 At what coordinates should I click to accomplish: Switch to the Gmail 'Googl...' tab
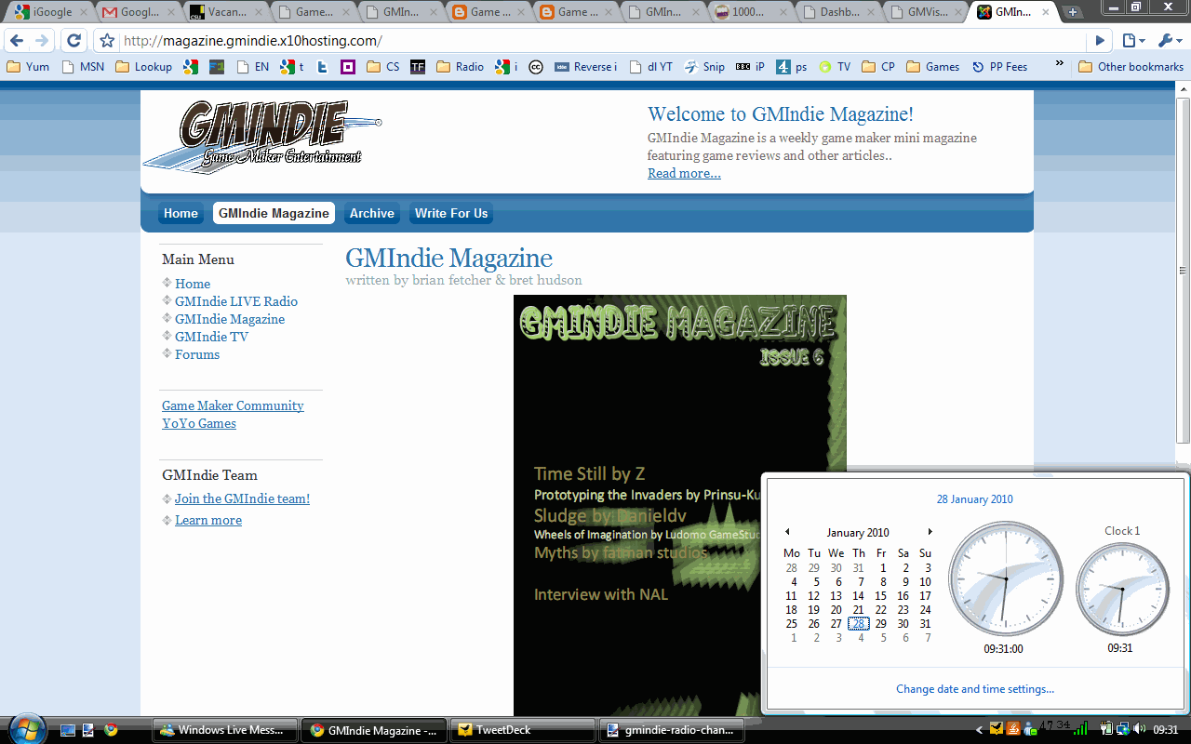(x=138, y=12)
